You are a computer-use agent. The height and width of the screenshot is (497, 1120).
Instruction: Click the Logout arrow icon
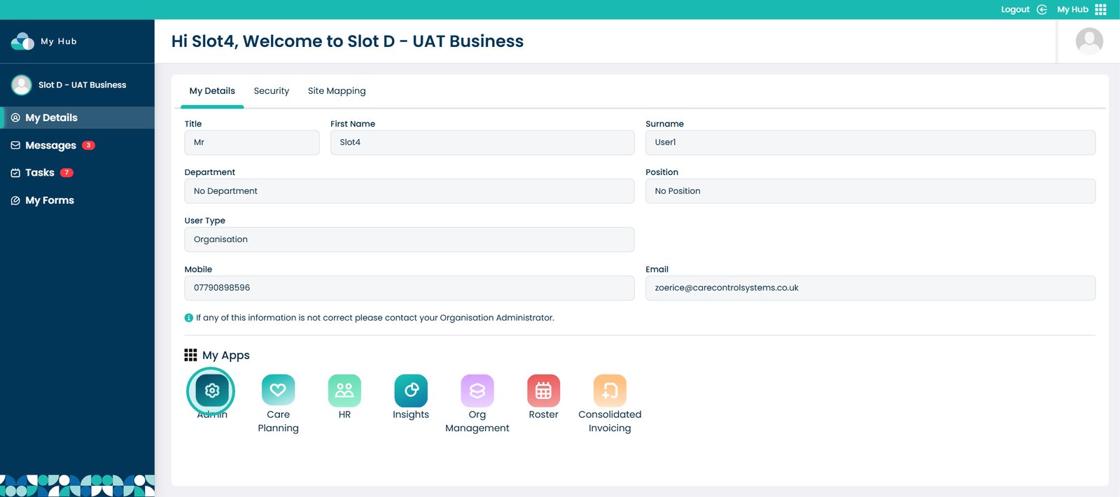1042,9
